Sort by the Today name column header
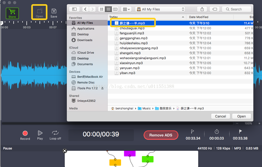 (x=147, y=17)
